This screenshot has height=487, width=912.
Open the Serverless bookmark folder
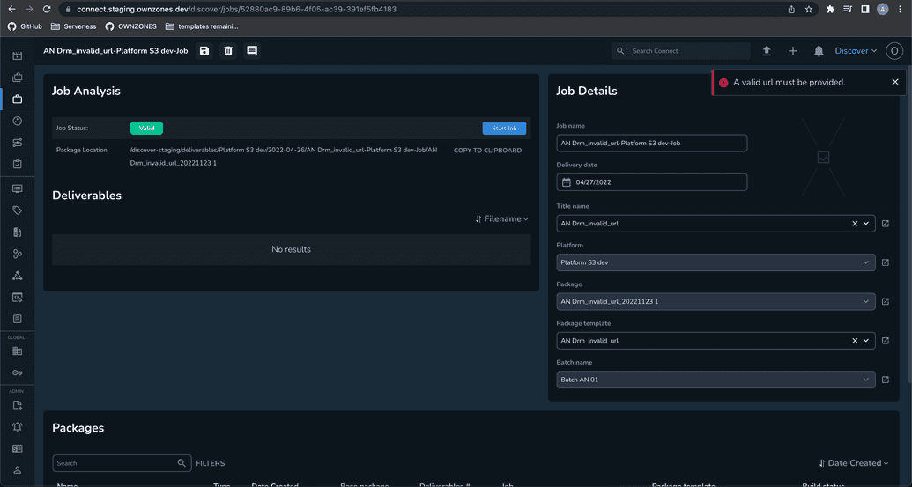click(x=74, y=26)
